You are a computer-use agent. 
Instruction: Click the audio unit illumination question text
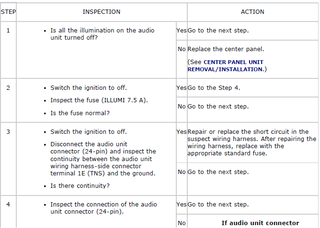coord(102,34)
